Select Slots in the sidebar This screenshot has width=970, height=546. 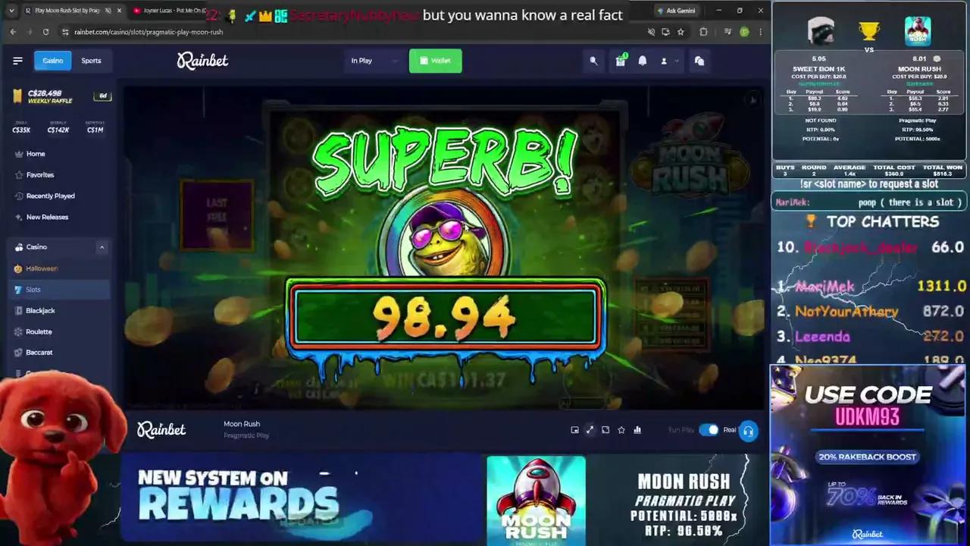[x=58, y=290]
